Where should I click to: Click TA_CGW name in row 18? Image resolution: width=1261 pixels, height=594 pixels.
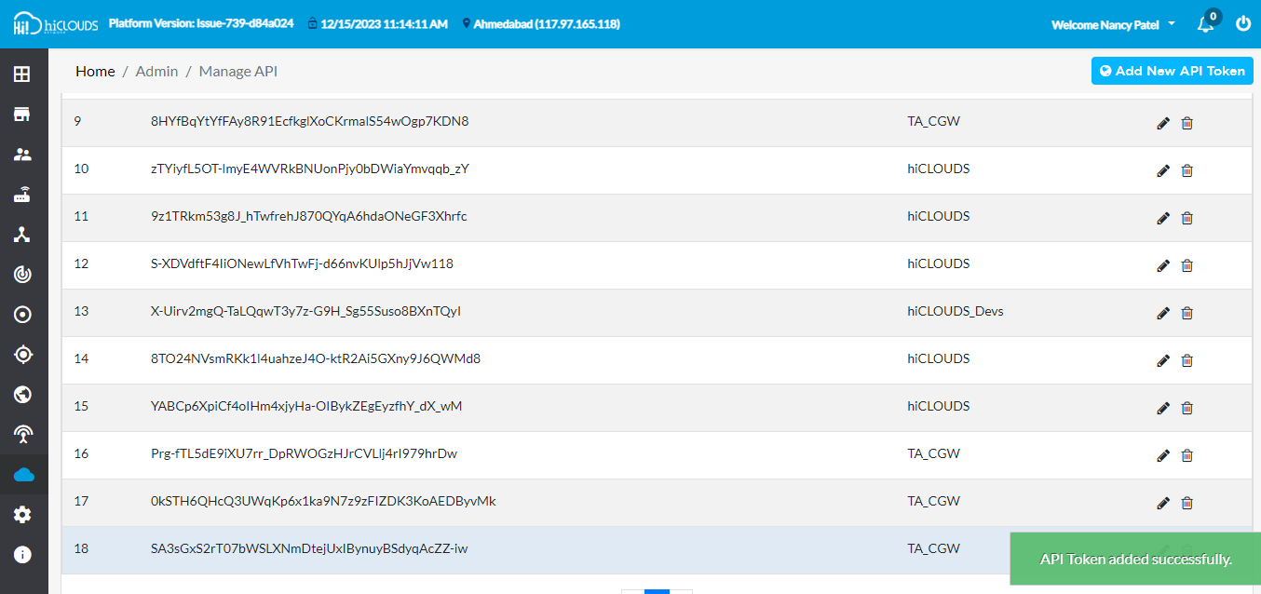click(933, 548)
